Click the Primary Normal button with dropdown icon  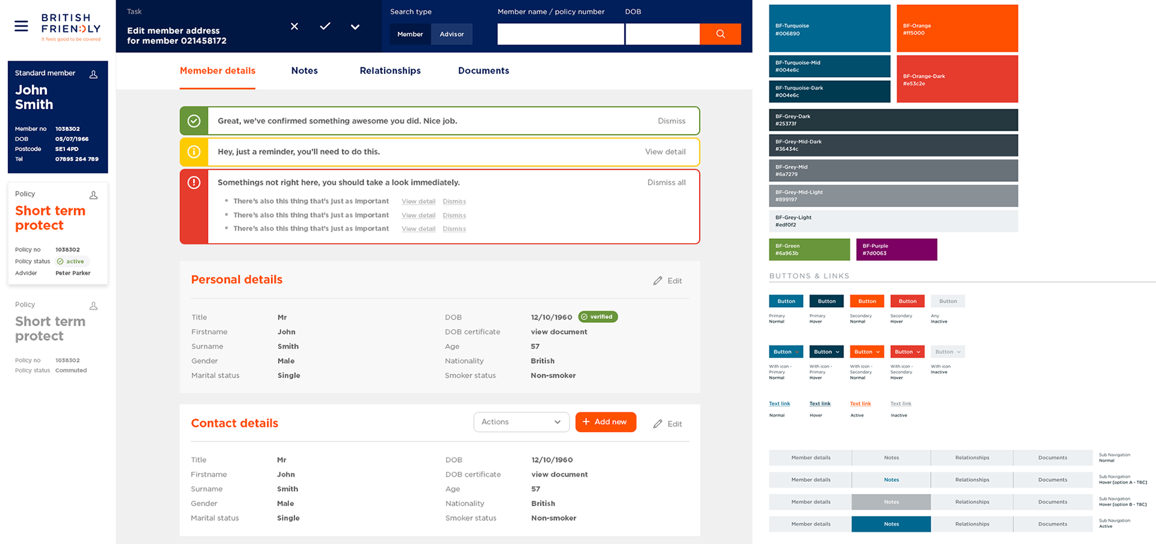[786, 352]
